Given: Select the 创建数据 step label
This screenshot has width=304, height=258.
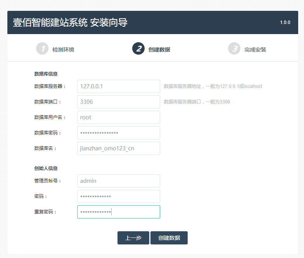Looking at the screenshot, I should (159, 50).
